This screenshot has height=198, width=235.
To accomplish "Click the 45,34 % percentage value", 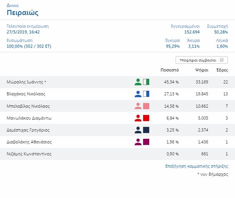I will pyautogui.click(x=171, y=82).
